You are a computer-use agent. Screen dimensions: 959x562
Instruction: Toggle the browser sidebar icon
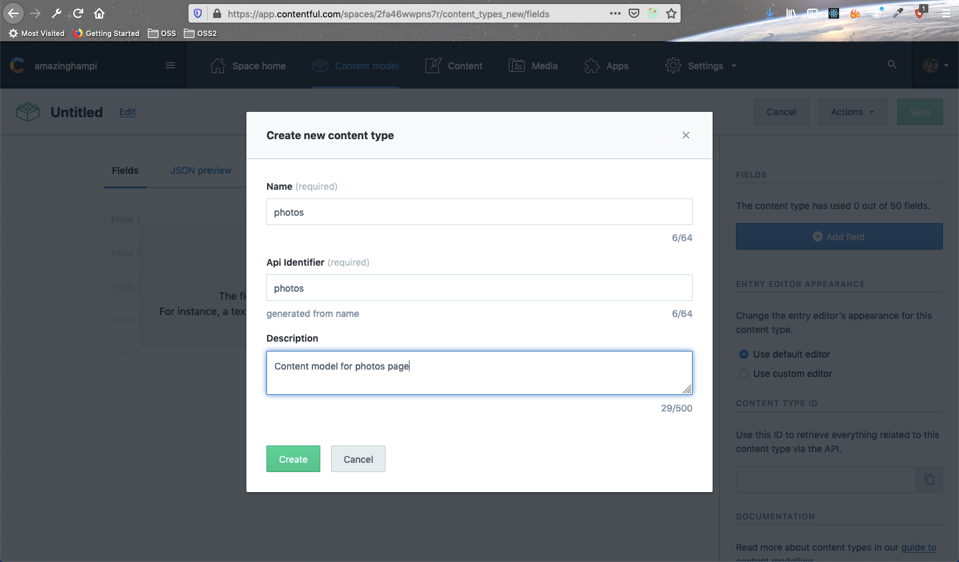coord(812,13)
